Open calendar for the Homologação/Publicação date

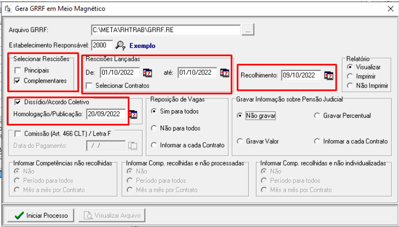pyautogui.click(x=133, y=114)
